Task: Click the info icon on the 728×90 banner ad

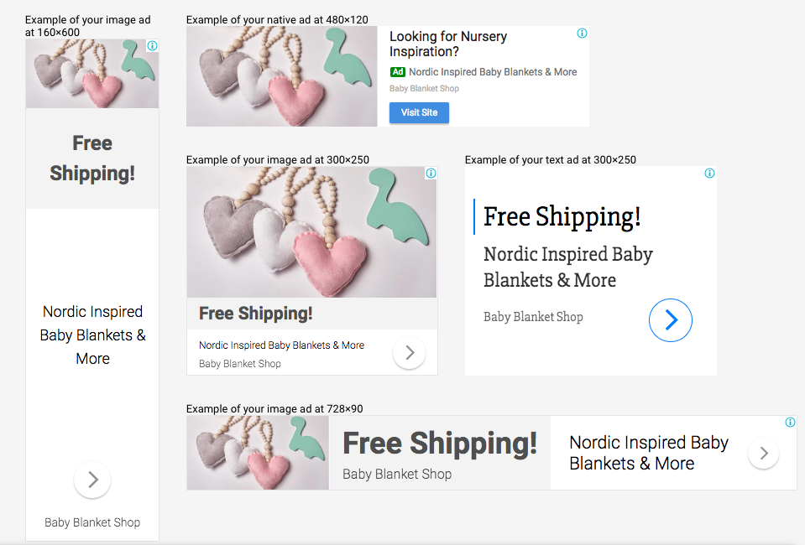Action: pos(790,423)
